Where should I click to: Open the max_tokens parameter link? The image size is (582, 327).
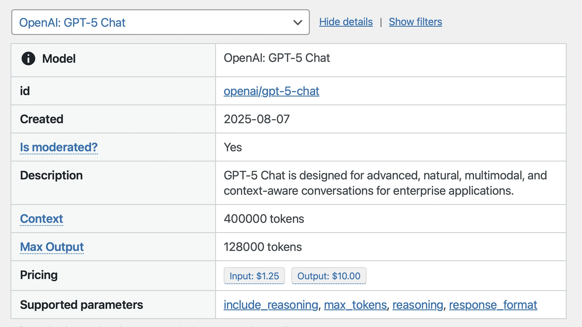point(355,305)
